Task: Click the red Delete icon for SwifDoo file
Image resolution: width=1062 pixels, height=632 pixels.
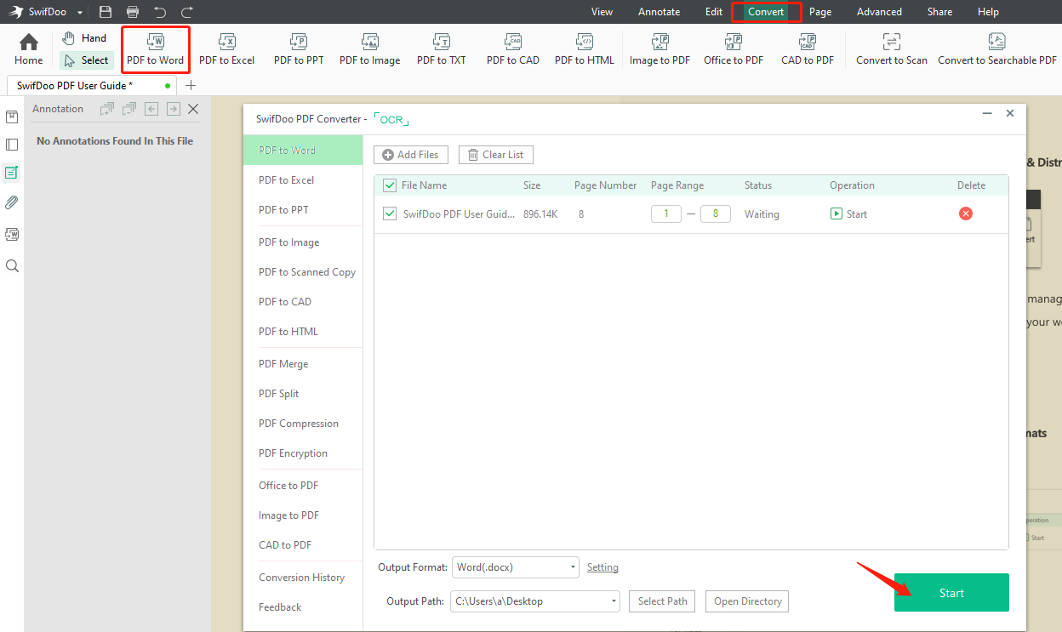Action: click(x=966, y=214)
